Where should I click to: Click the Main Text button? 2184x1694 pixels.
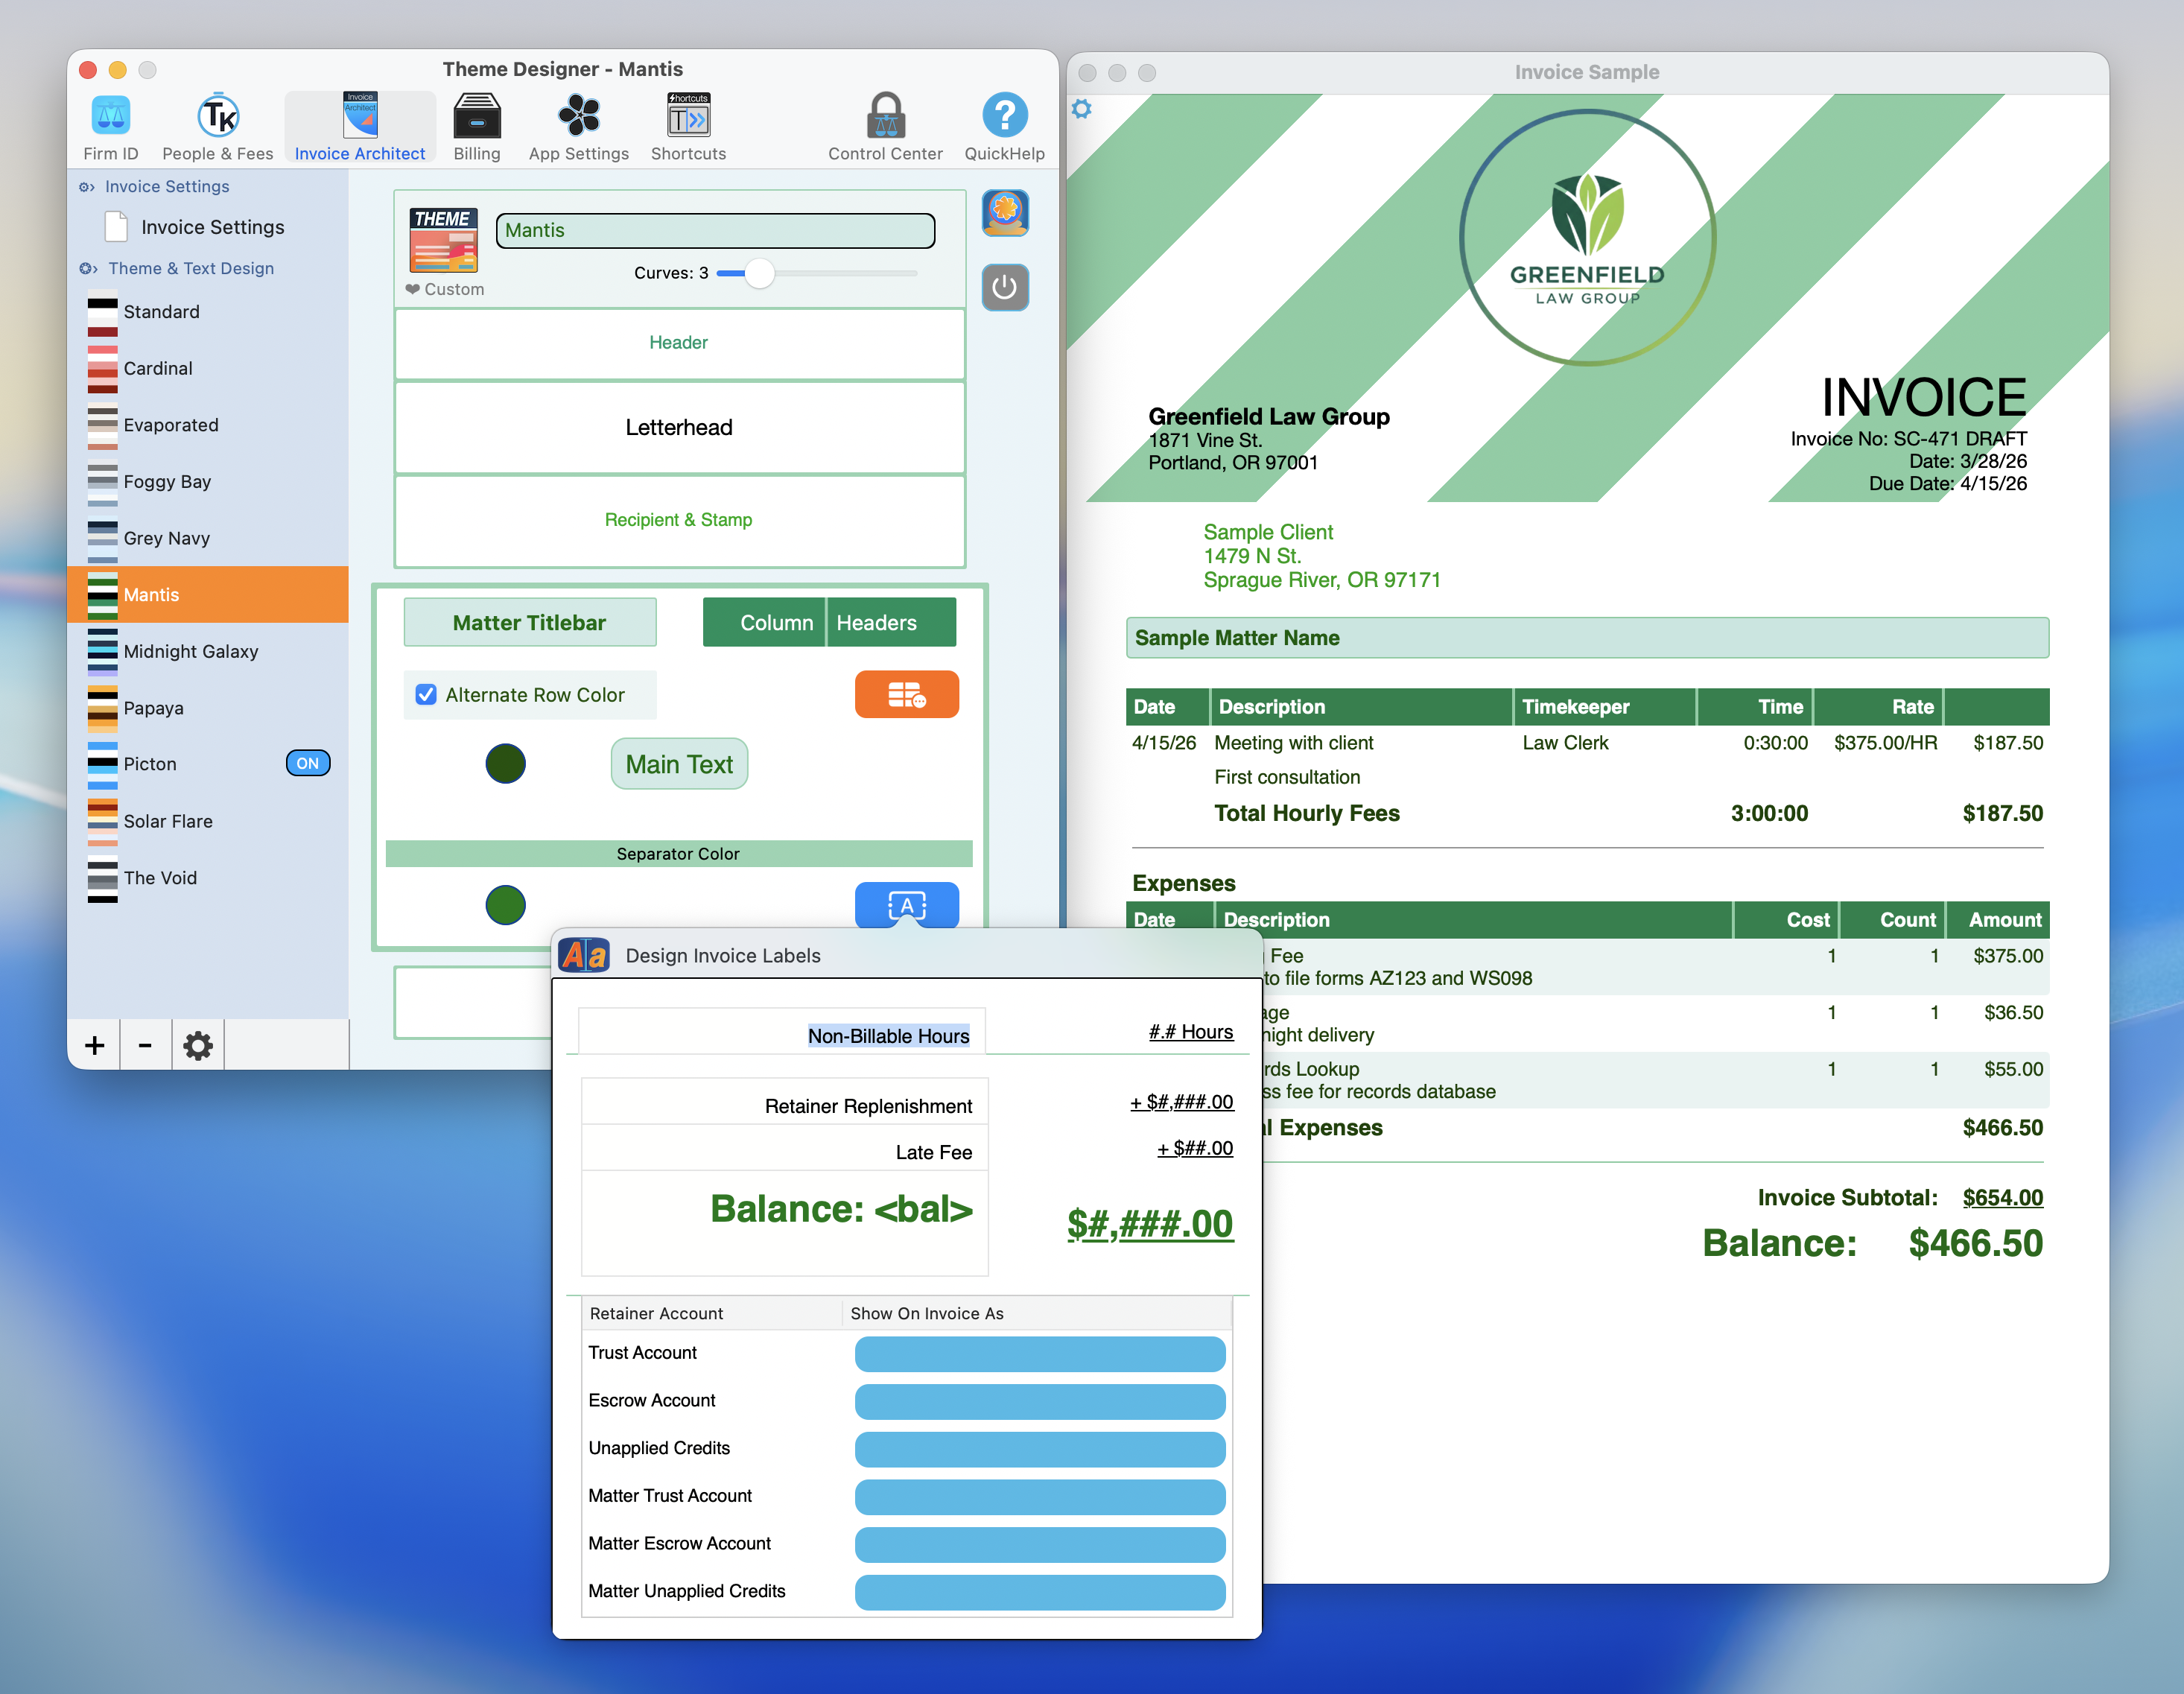tap(679, 763)
